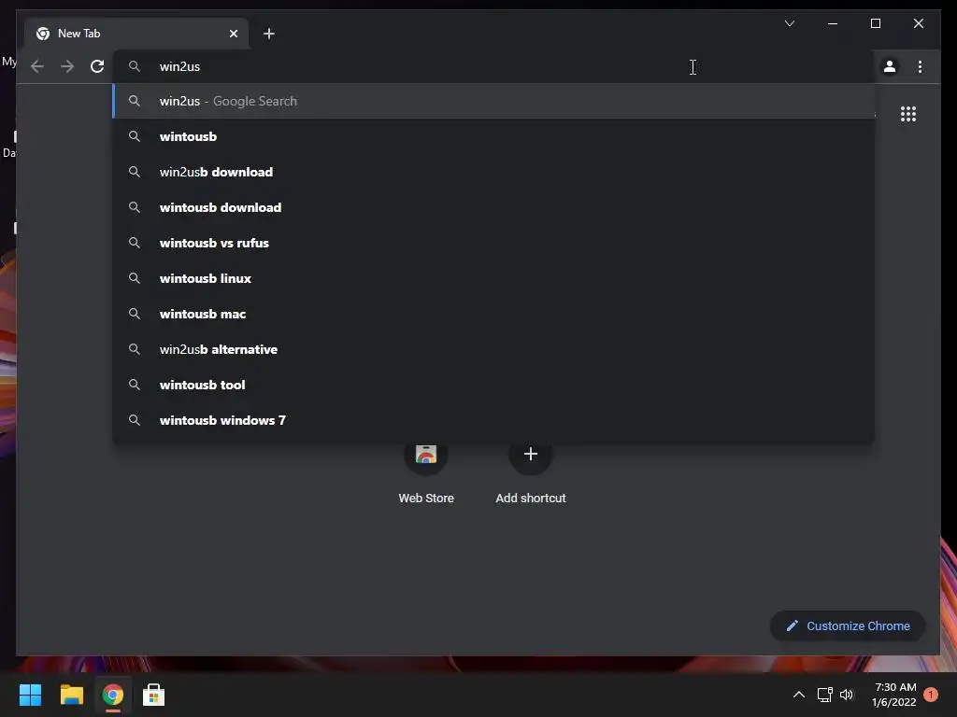Select the 'wintousb linux' suggestion

493,278
